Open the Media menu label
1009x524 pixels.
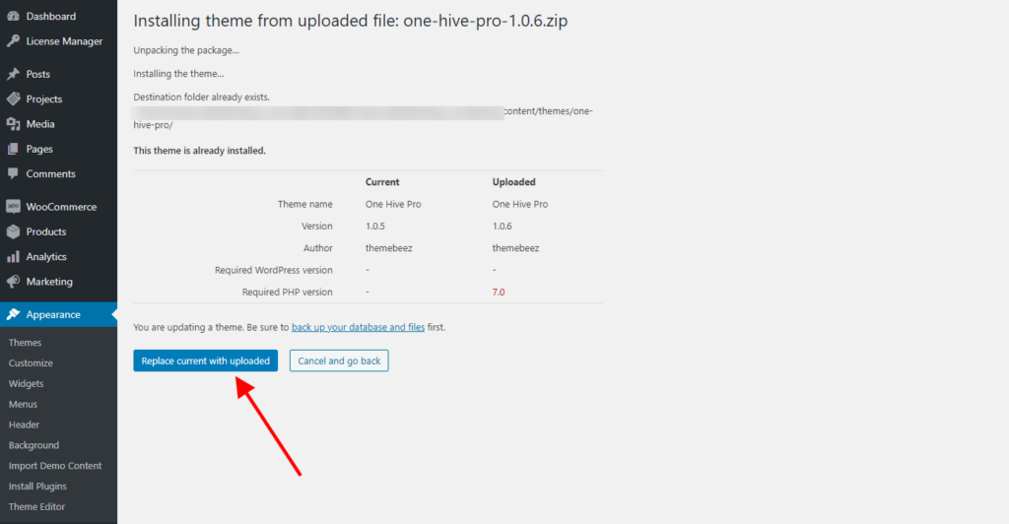(x=40, y=124)
